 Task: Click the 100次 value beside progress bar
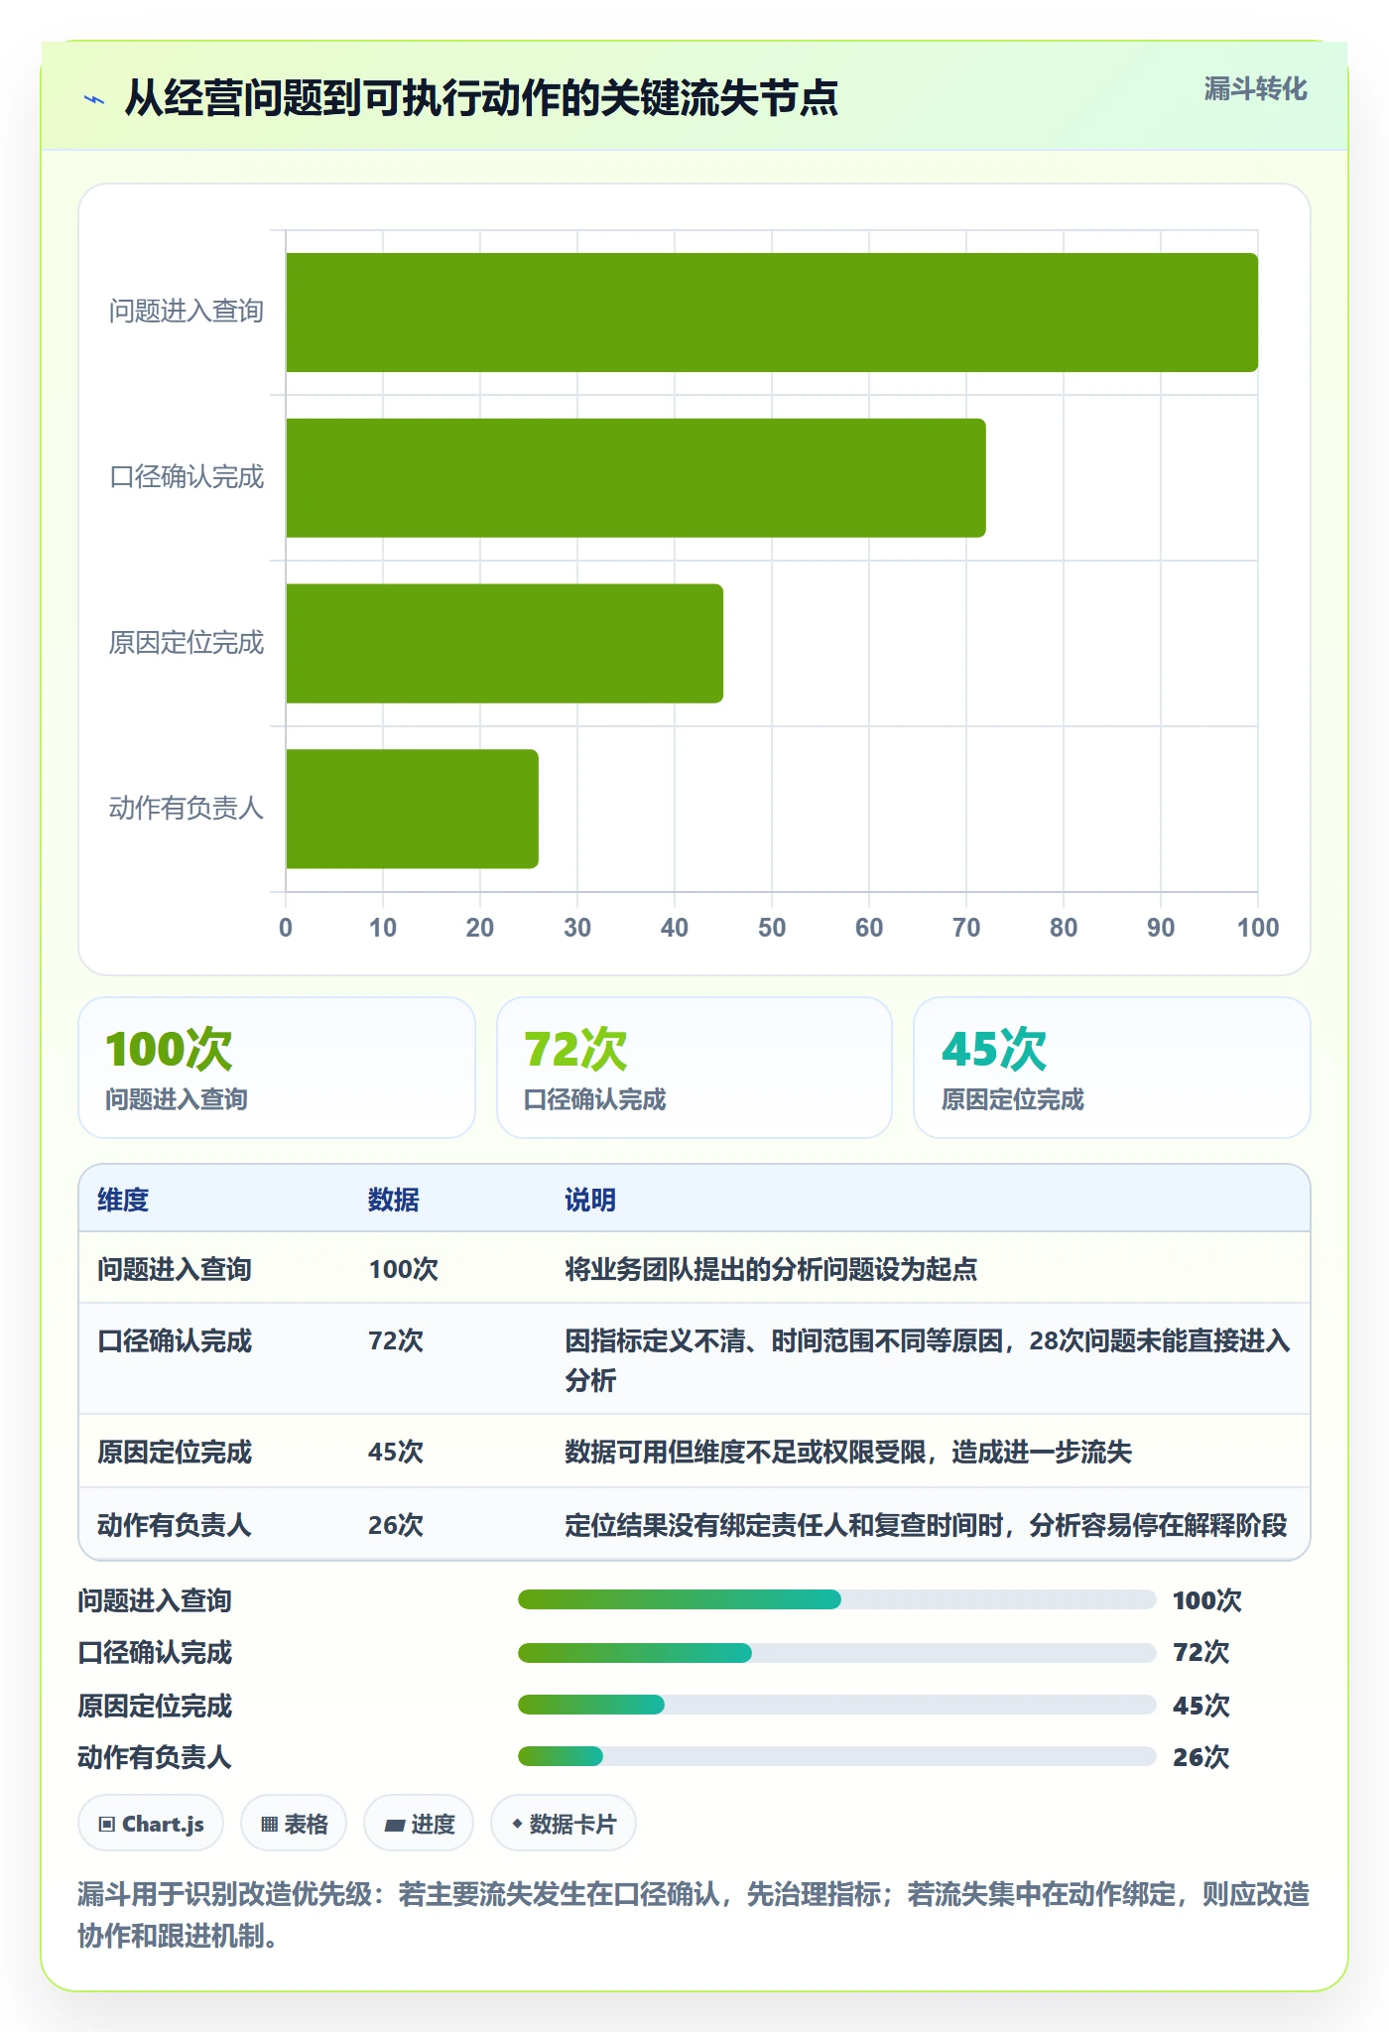(x=1207, y=1599)
